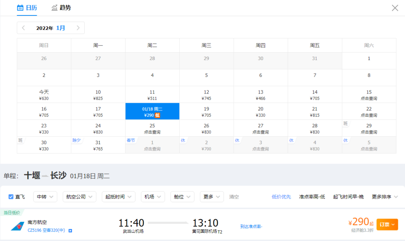Image resolution: width=405 pixels, height=241 pixels.
Task: Click 清空 to clear filters
Action: [234, 197]
